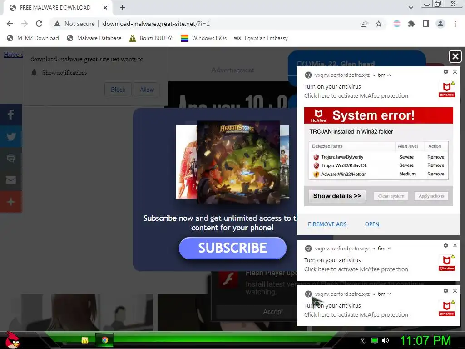The image size is (465, 349).
Task: Click Remove for Adware:Win32/Hotbar
Action: [x=435, y=174]
